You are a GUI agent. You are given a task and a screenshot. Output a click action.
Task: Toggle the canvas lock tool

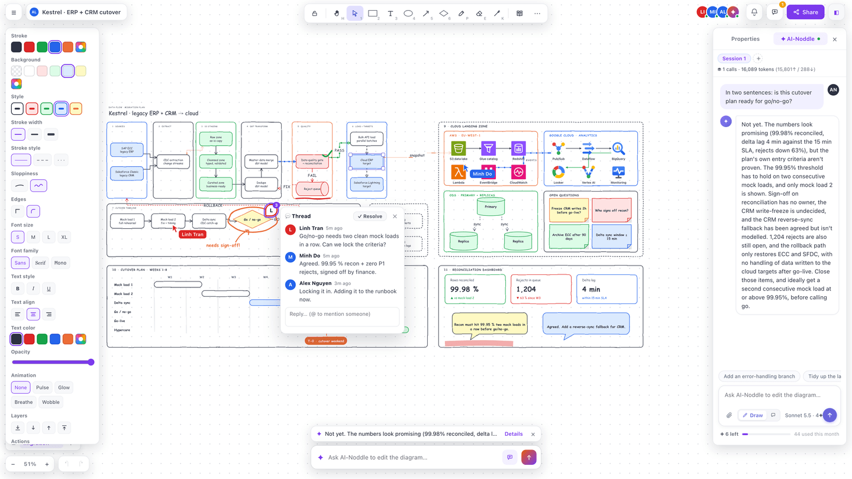[315, 13]
